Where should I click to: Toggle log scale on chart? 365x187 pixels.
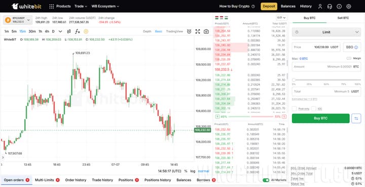click(x=193, y=171)
